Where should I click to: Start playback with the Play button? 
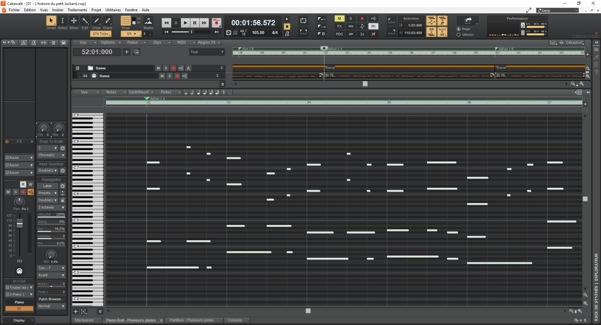[185, 23]
